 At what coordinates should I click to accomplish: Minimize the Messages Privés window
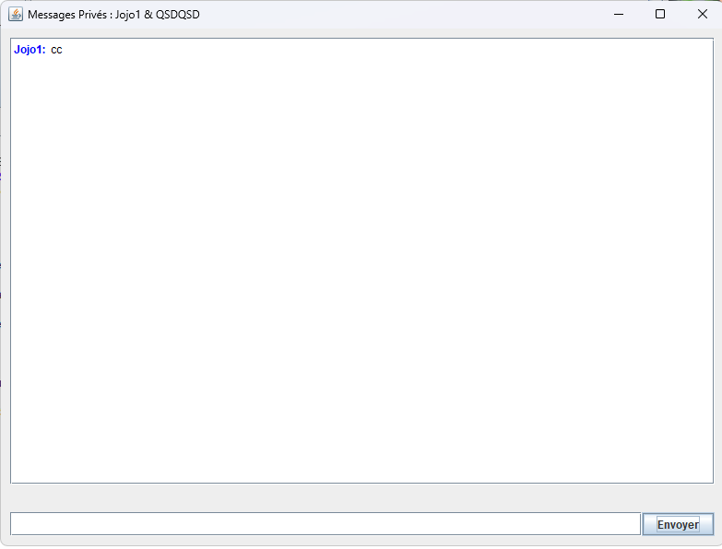(x=618, y=15)
